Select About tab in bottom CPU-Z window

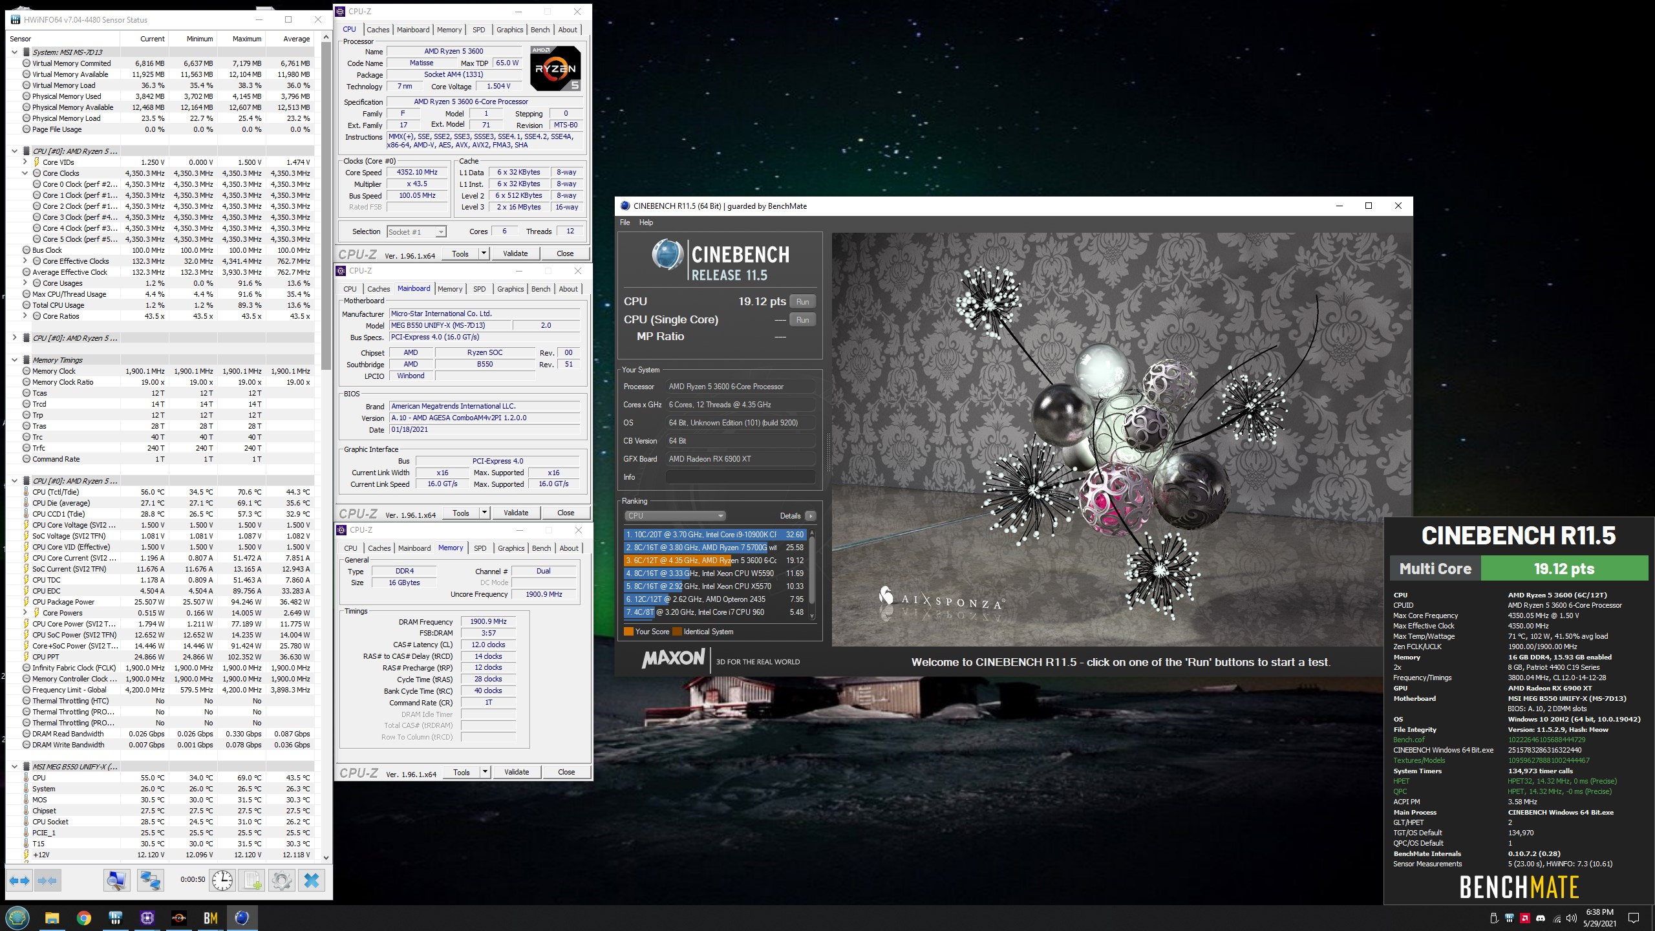pyautogui.click(x=569, y=548)
